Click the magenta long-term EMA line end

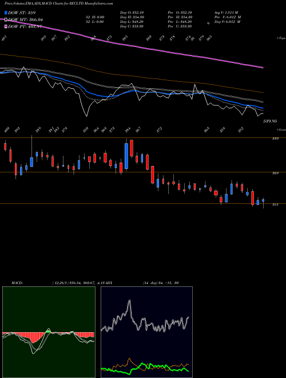point(262,68)
